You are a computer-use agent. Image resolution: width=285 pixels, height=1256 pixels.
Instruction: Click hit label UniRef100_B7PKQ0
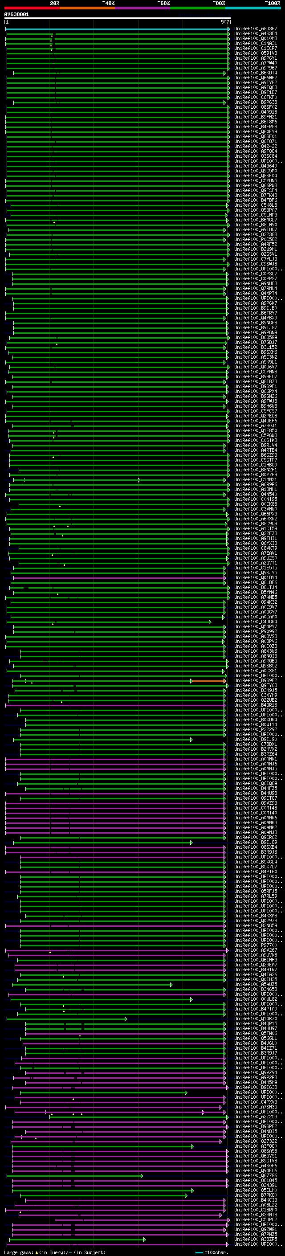(x=255, y=1195)
